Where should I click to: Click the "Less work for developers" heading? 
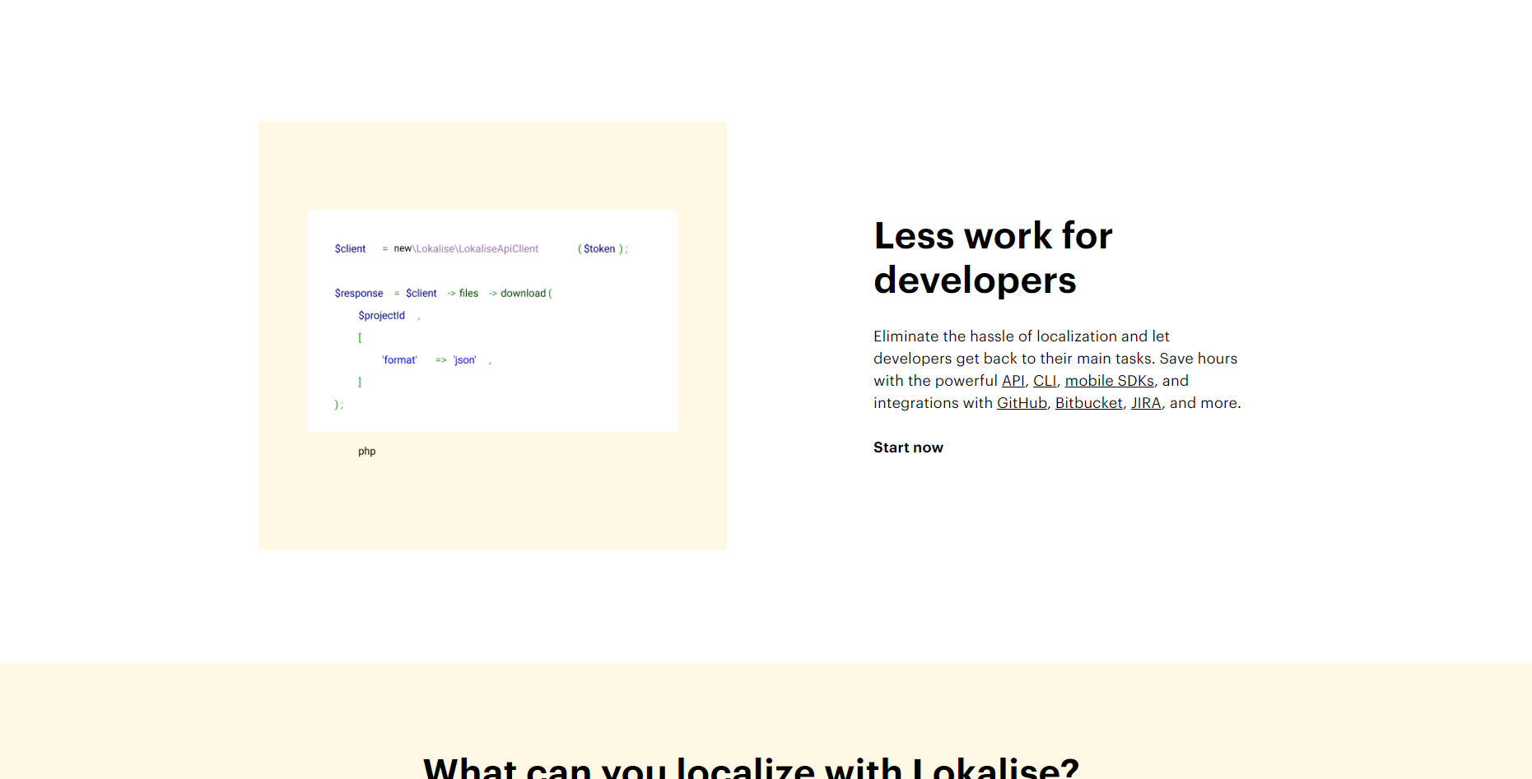[x=993, y=257]
